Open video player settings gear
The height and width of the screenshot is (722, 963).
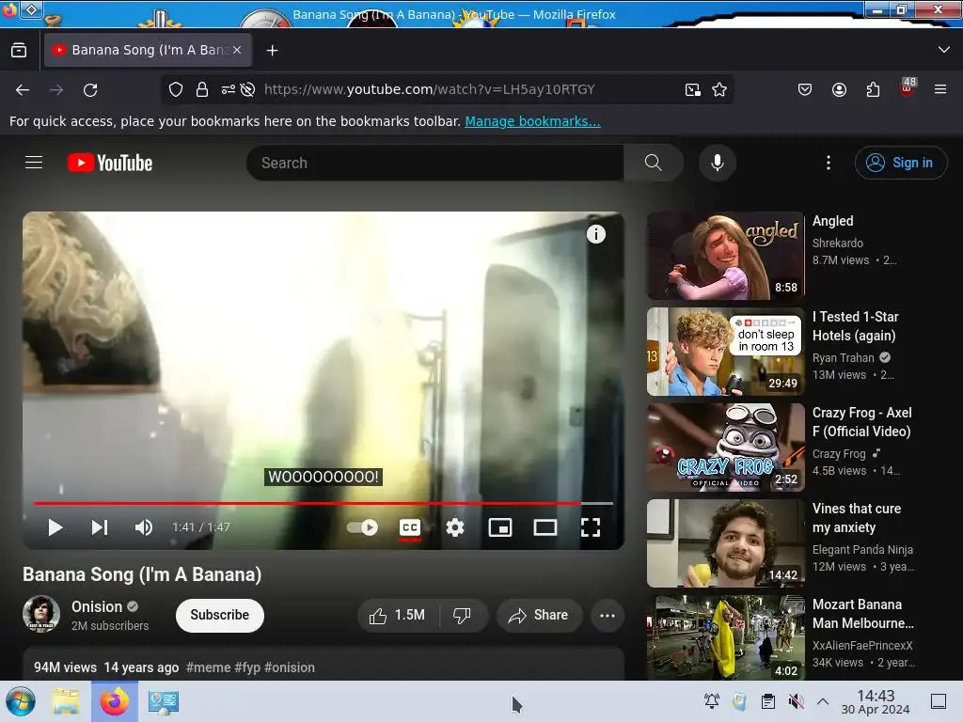click(455, 527)
